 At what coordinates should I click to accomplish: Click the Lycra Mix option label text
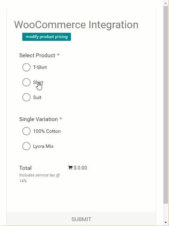tap(43, 146)
